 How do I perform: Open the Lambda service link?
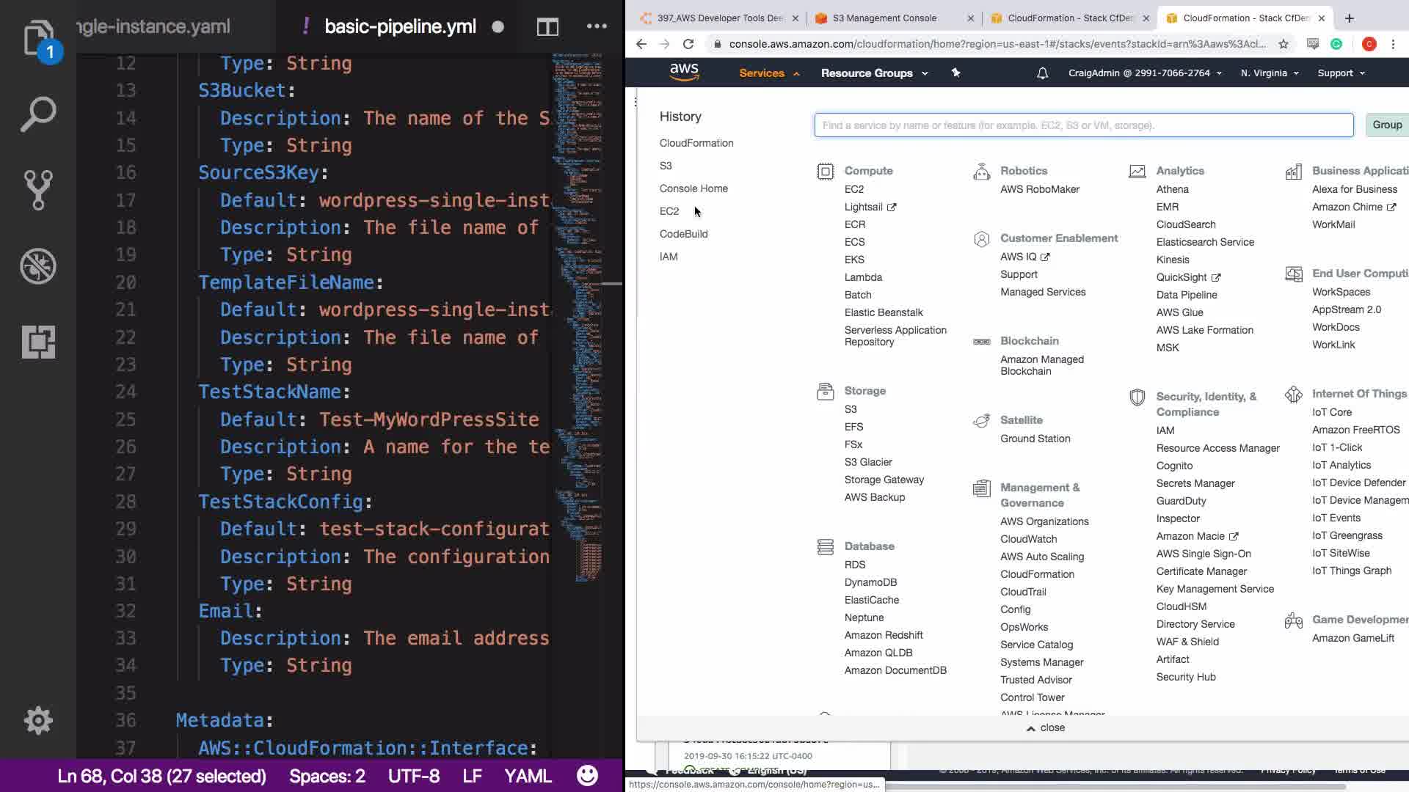tap(863, 277)
